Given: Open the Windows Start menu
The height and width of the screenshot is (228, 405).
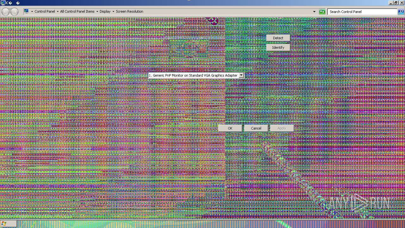Looking at the screenshot, I should 8,224.
